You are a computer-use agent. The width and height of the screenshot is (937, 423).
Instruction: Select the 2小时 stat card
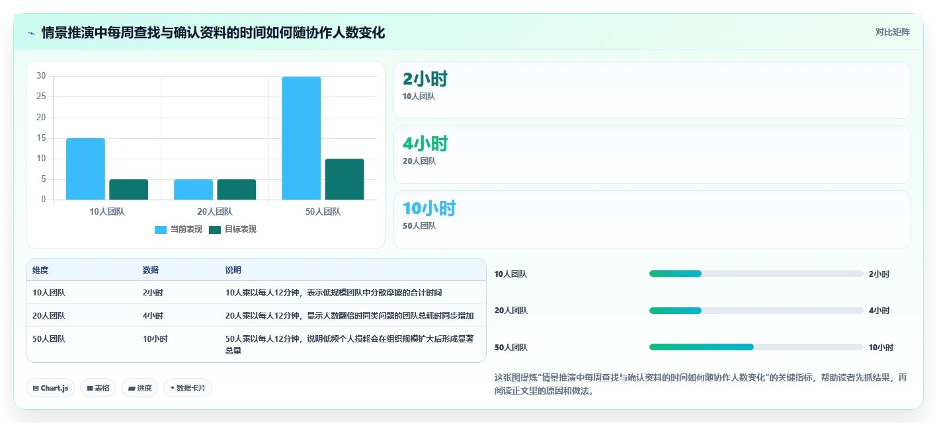point(652,90)
